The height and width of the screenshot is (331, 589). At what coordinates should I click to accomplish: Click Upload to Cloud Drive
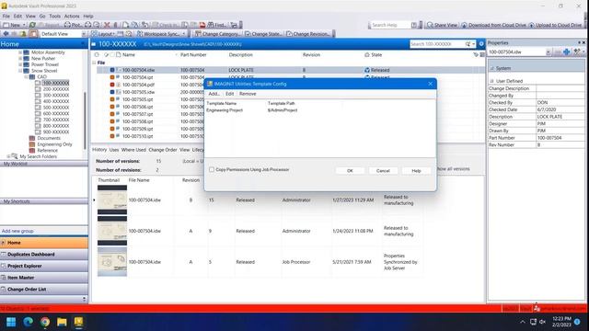555,25
